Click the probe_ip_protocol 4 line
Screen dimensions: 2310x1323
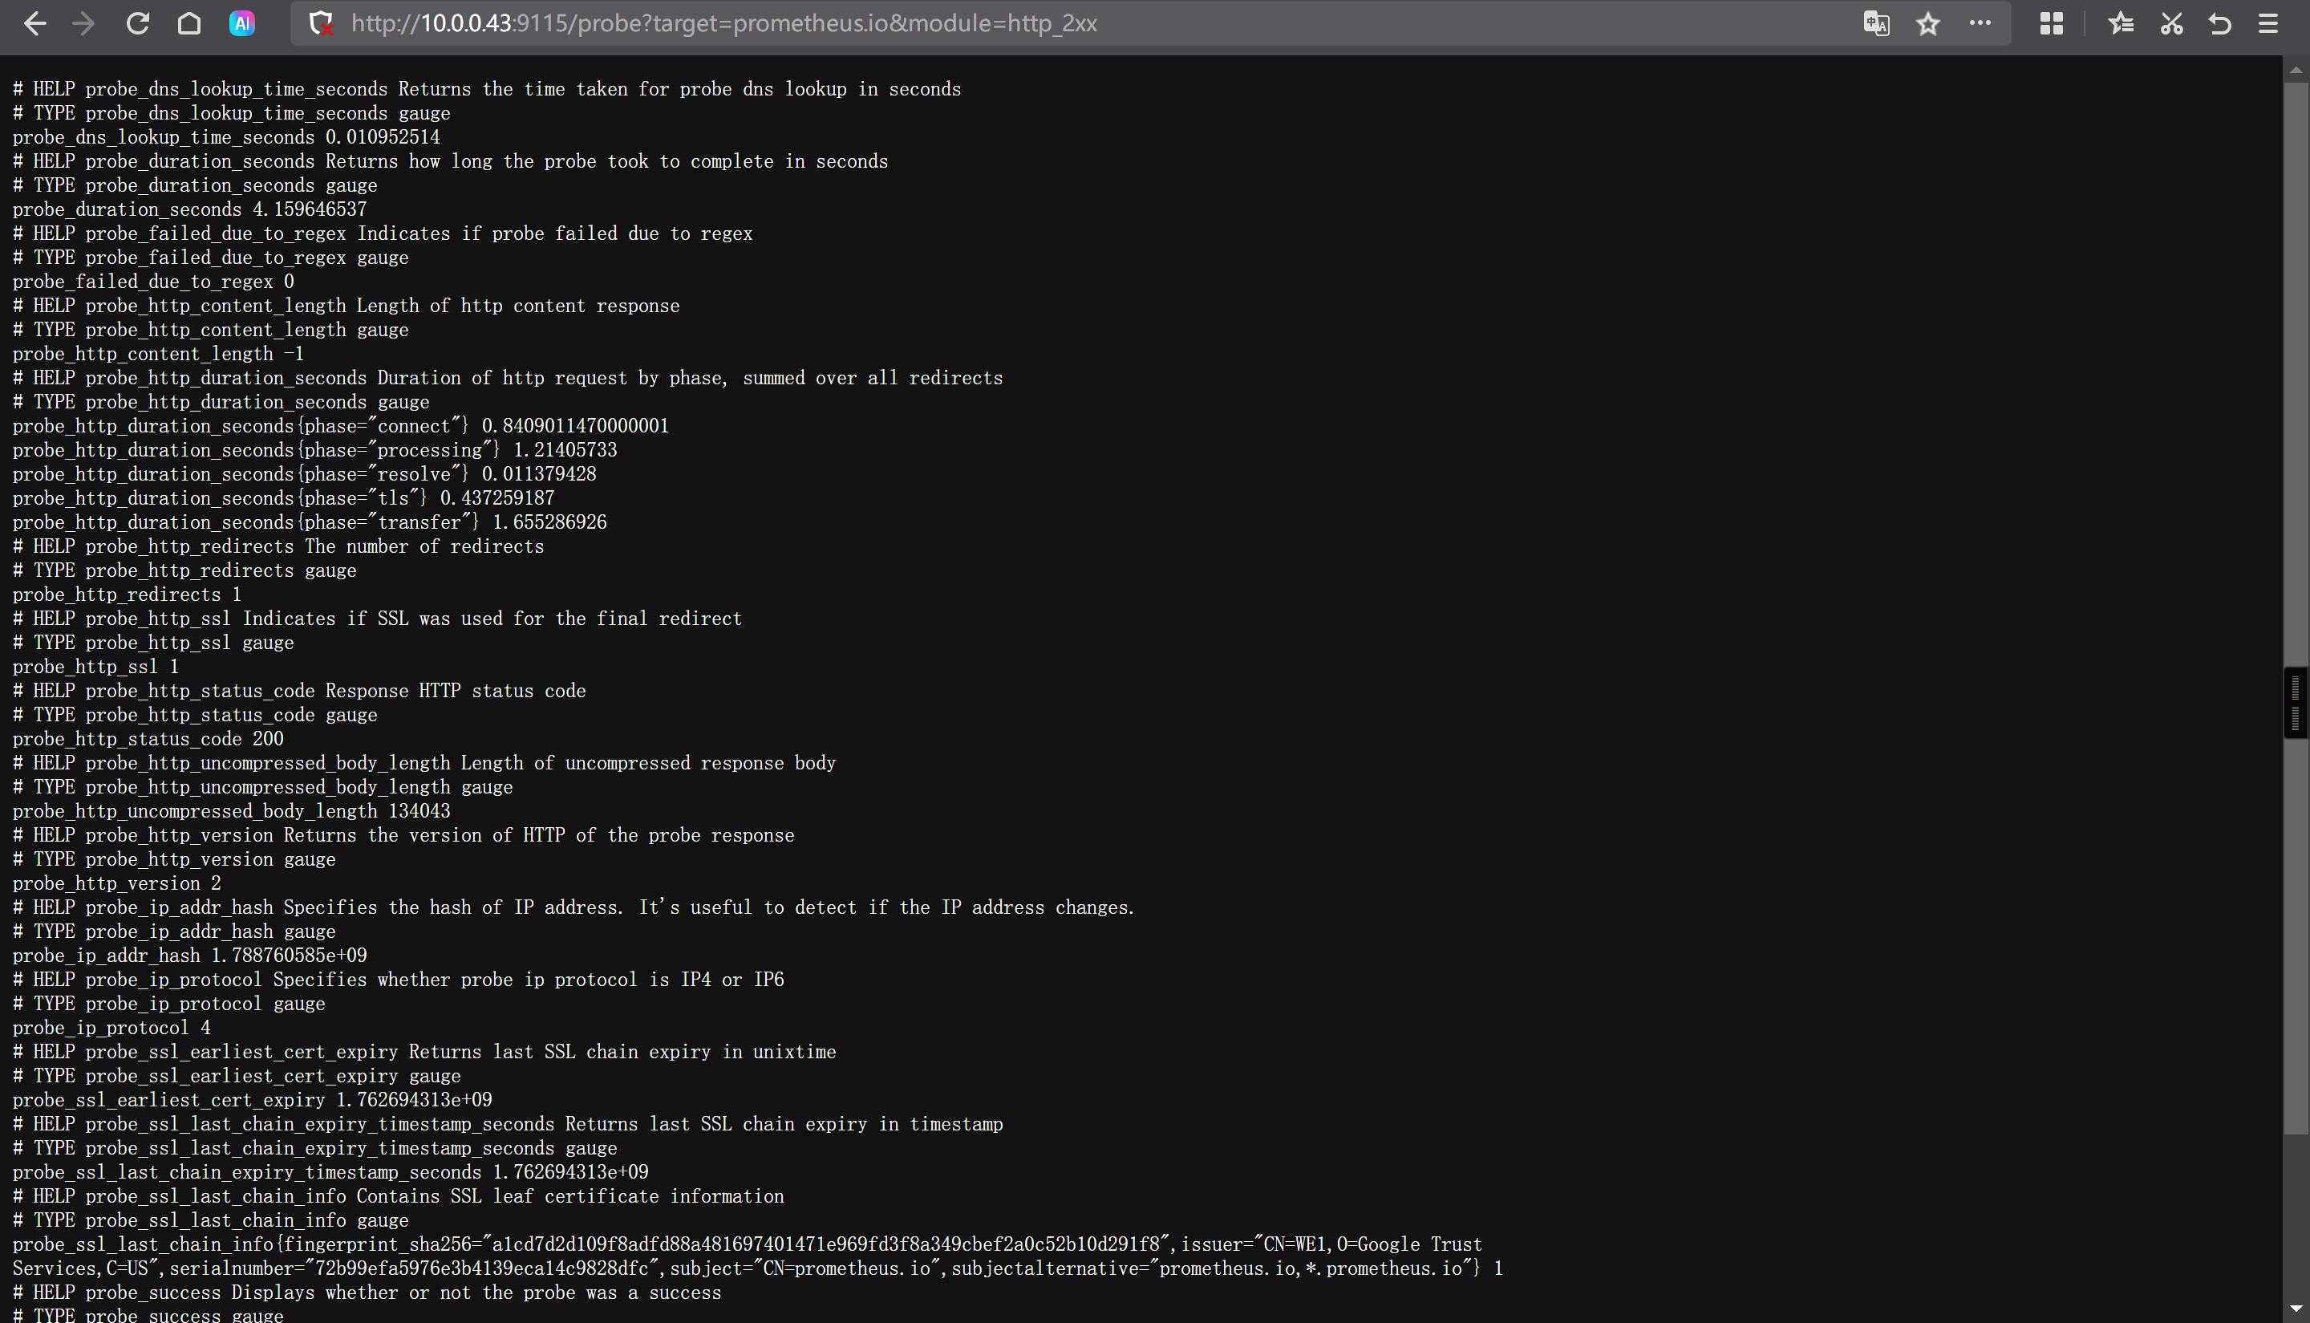(x=111, y=1028)
